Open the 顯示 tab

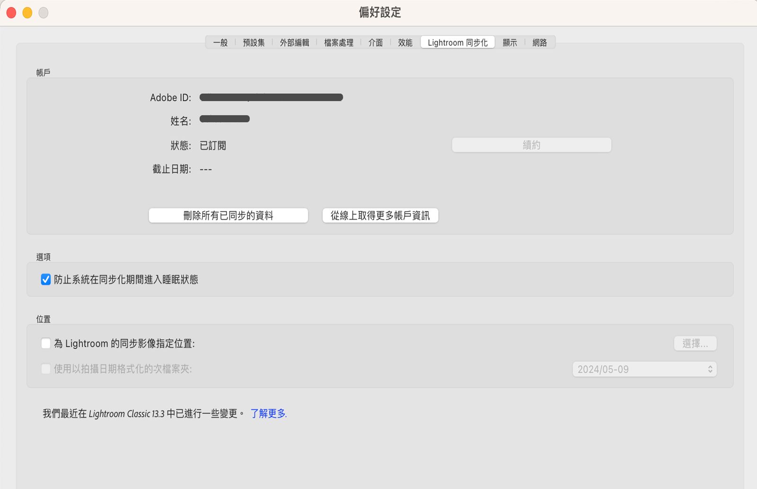click(510, 42)
